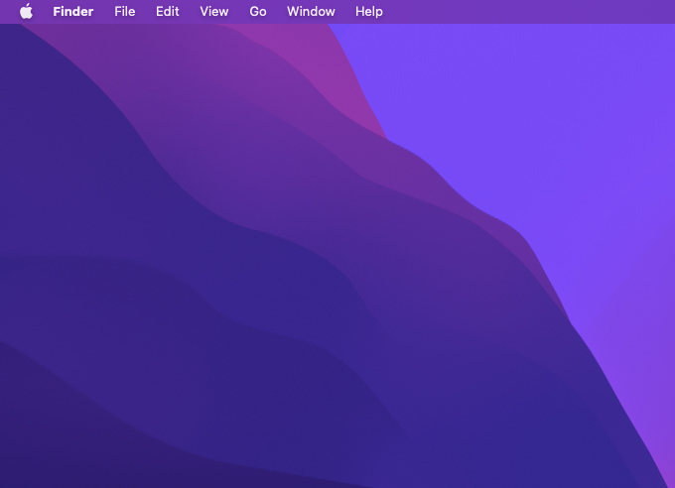Open the Finder menu

(73, 12)
